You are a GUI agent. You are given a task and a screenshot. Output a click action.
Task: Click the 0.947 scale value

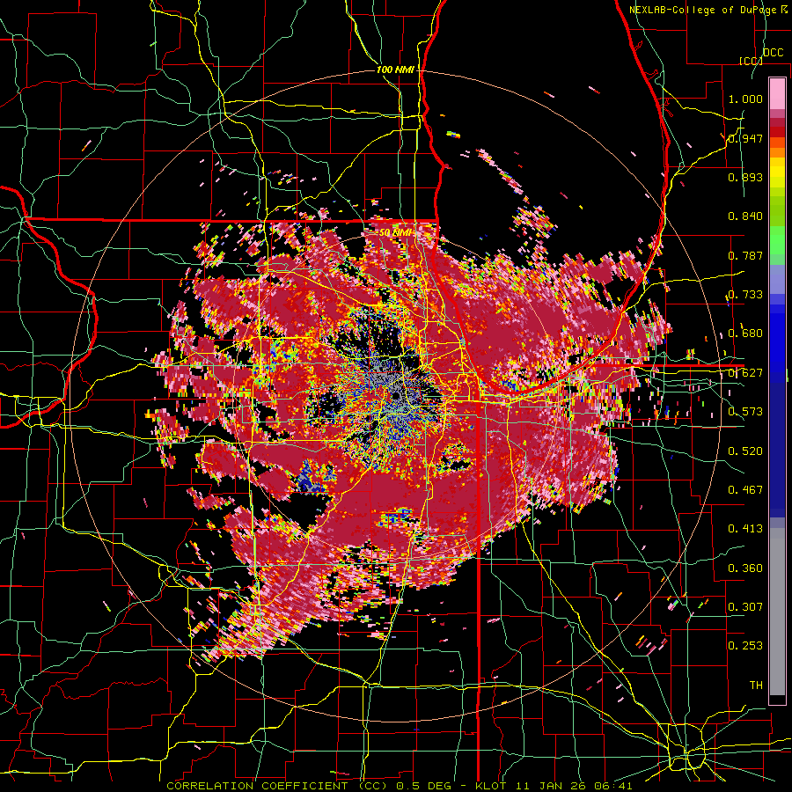pyautogui.click(x=745, y=138)
